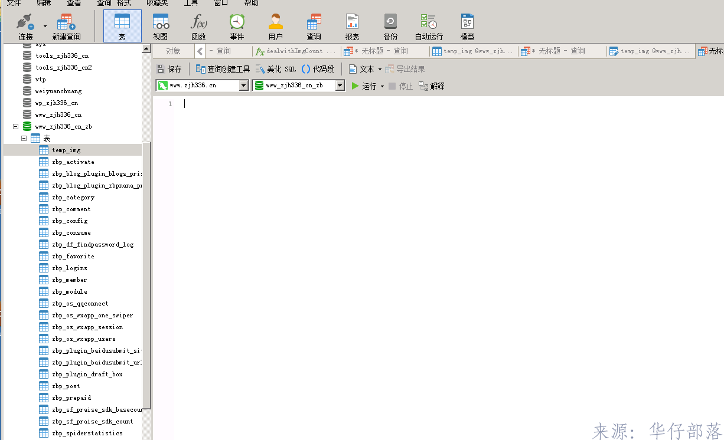
Task: Open the Backup (备份) toolbar icon
Action: coord(390,26)
